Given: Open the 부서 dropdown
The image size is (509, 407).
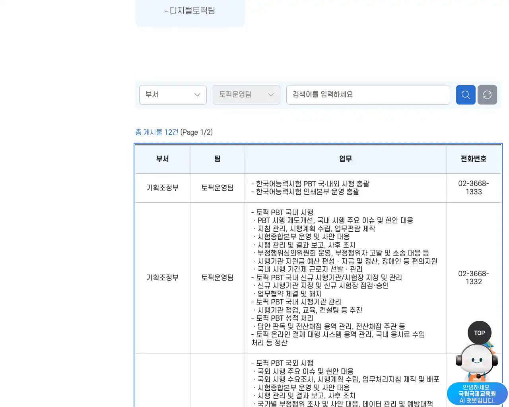Looking at the screenshot, I should click(173, 95).
